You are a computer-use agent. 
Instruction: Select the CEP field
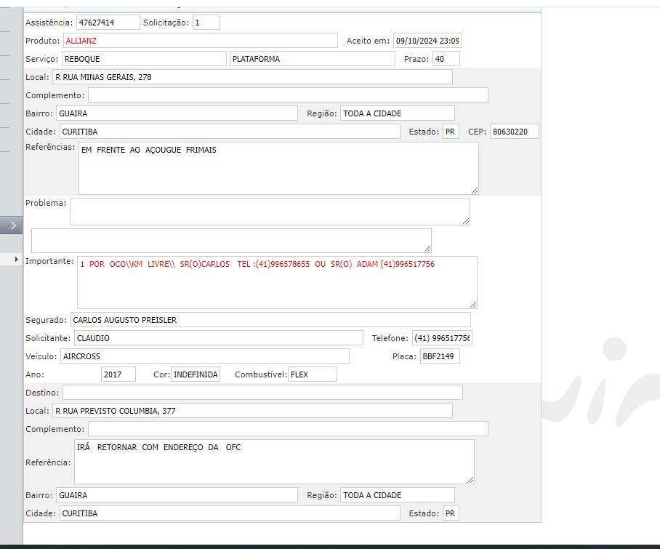[x=514, y=132]
